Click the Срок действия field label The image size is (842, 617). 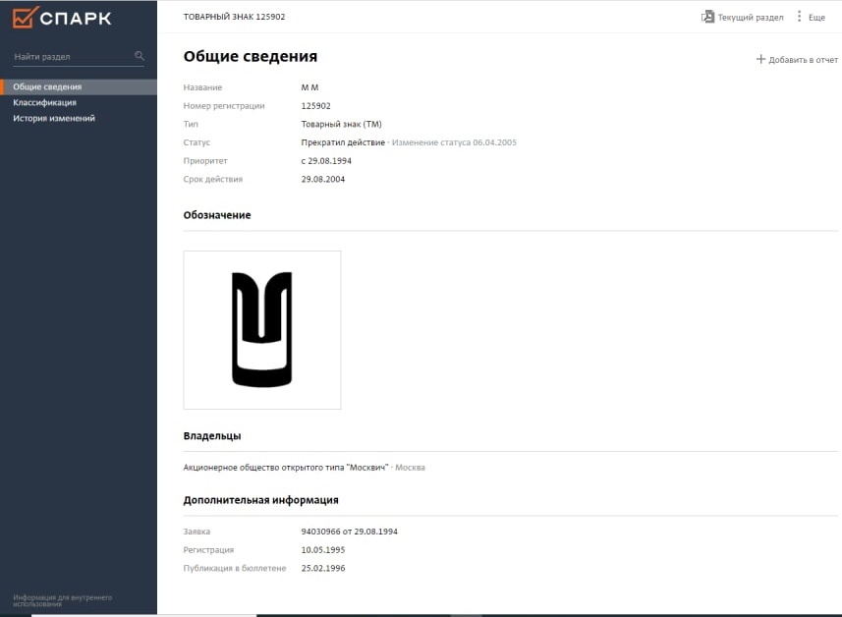point(213,179)
